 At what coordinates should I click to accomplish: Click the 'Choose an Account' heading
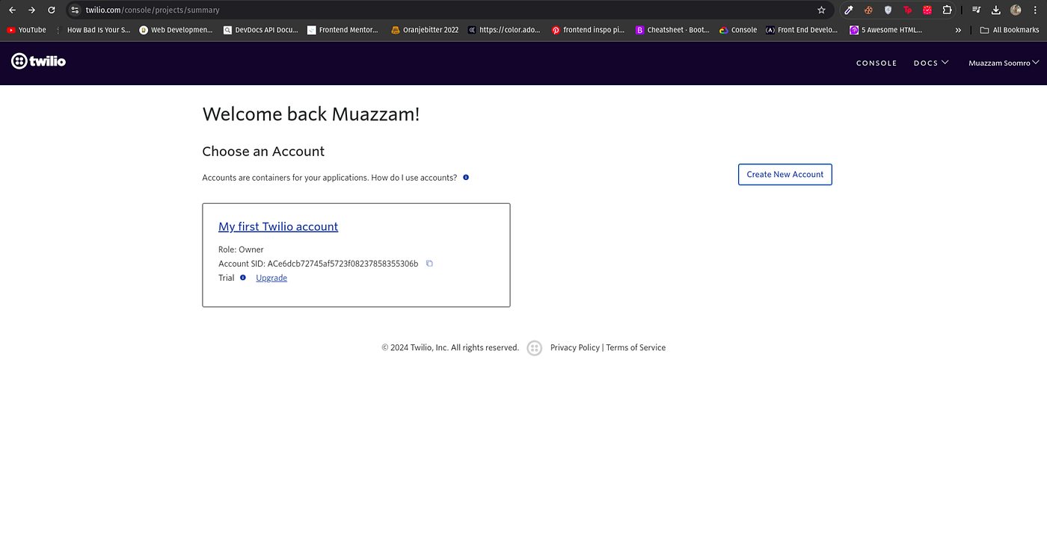[263, 151]
